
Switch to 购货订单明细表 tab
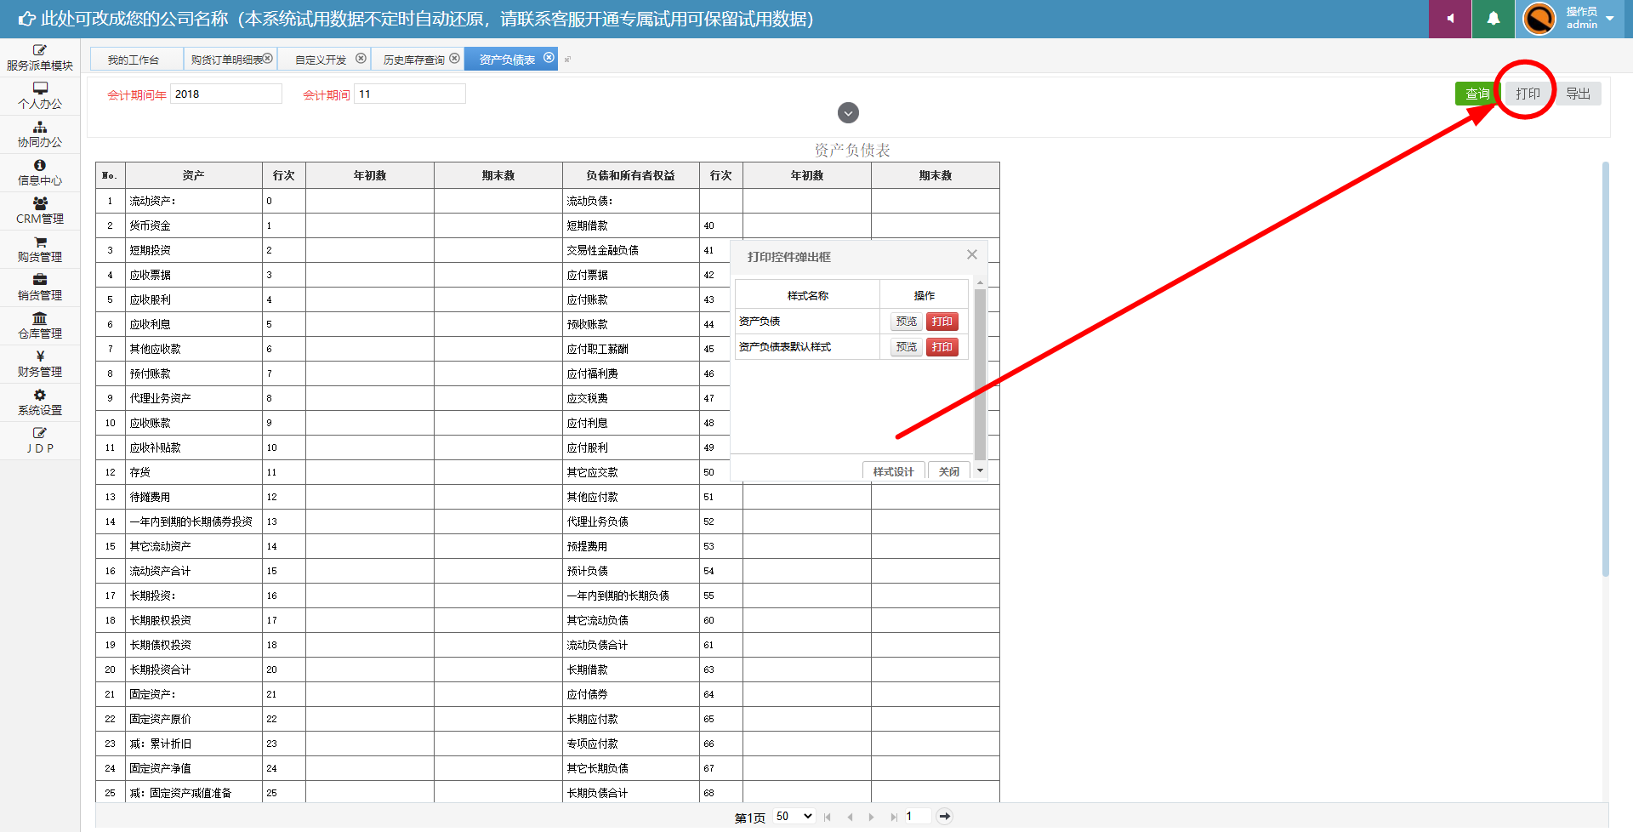227,60
